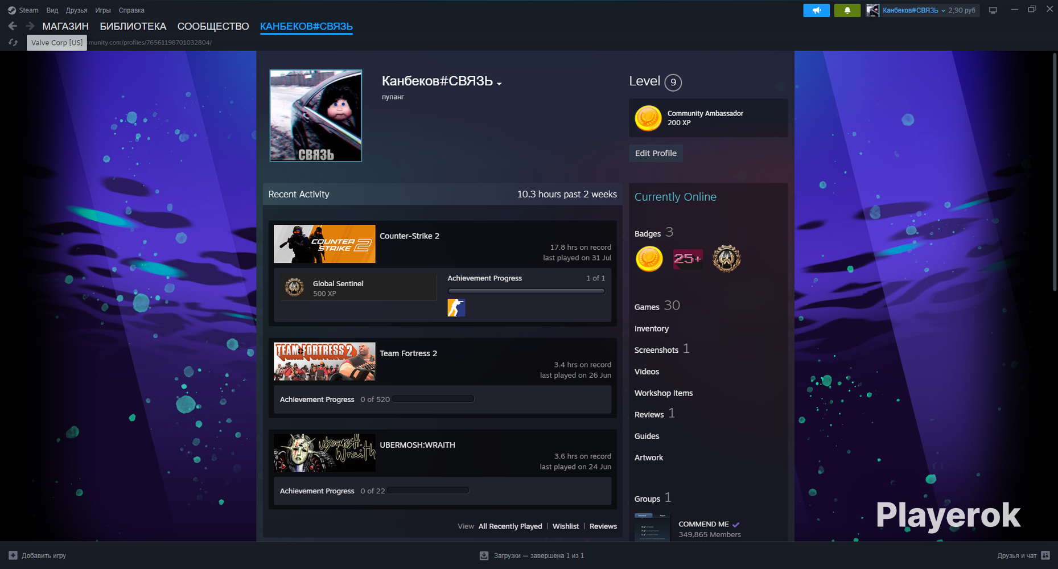Click the profile avatar picture
Image resolution: width=1058 pixels, height=569 pixels.
pos(316,116)
